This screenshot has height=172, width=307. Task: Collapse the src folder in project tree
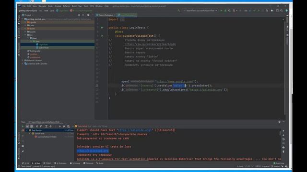[25, 35]
